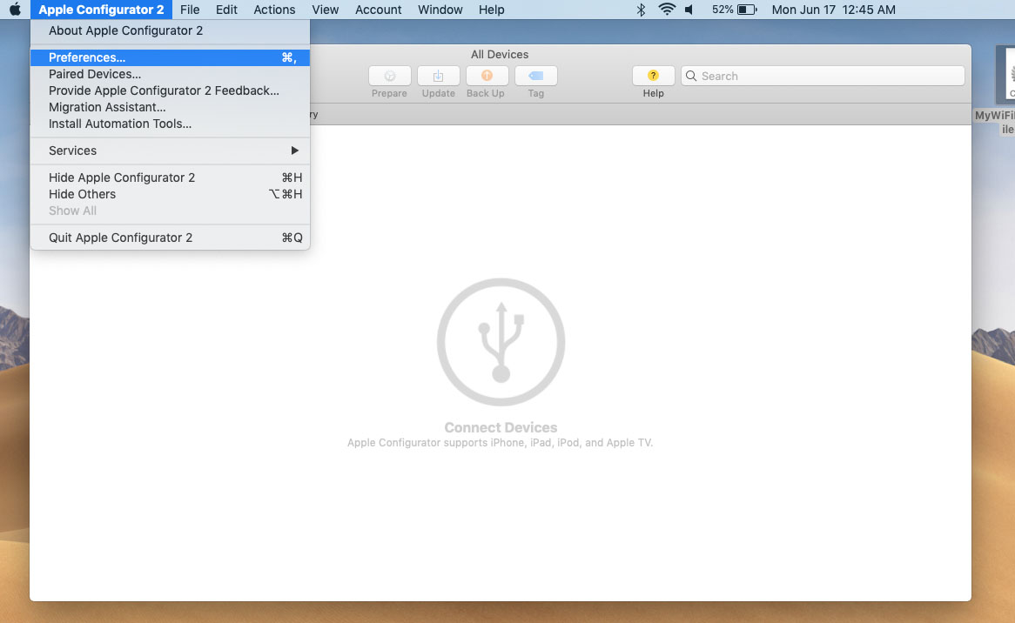Image resolution: width=1015 pixels, height=623 pixels.
Task: Choose Migration Assistant… item
Action: tap(171, 107)
